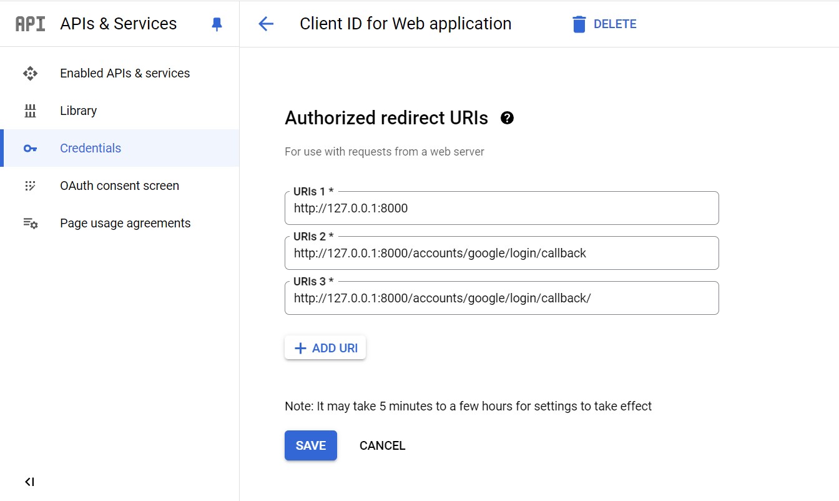
Task: Open the Credentials page
Action: point(90,148)
